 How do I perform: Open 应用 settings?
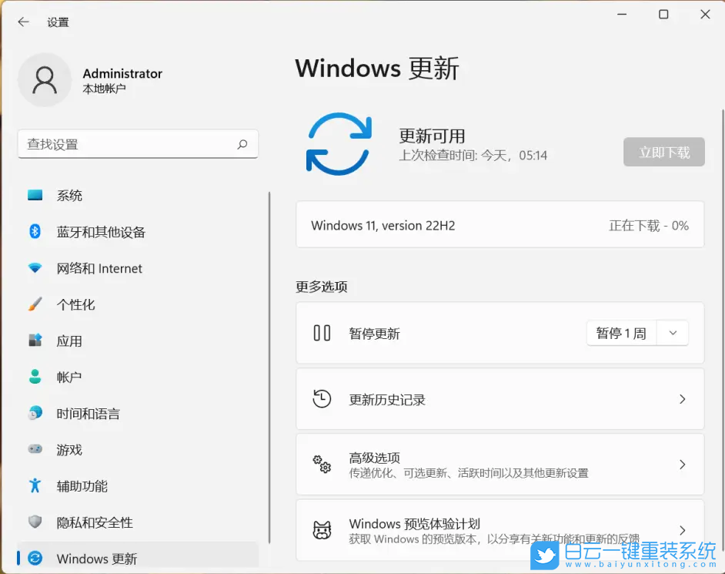(70, 341)
